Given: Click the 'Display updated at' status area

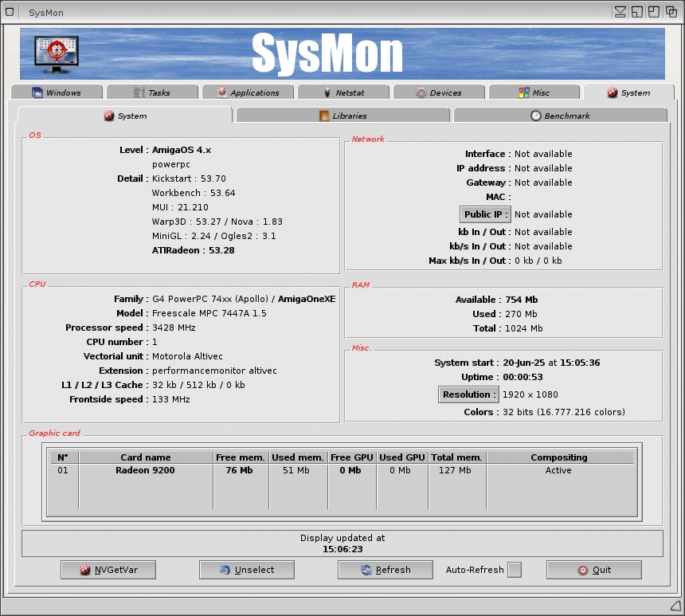Looking at the screenshot, I should point(342,543).
